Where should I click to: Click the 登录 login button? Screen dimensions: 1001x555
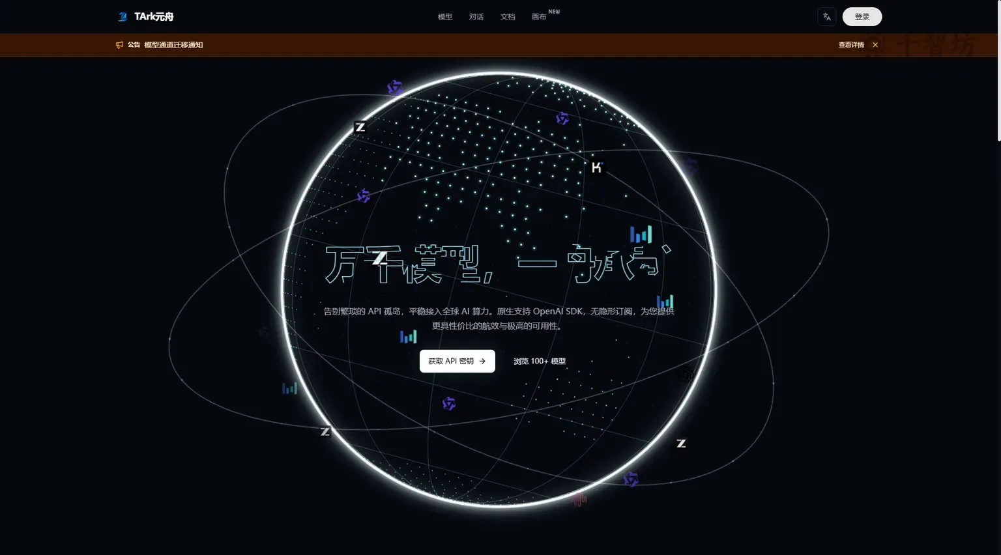[x=862, y=17]
